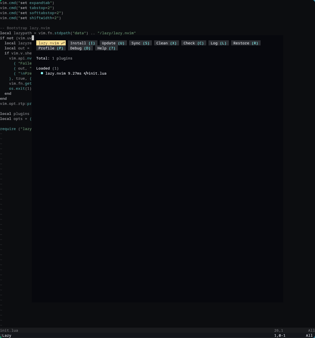The height and width of the screenshot is (338, 315).
Task: Focus the :Lazy command line
Action: click(6, 335)
